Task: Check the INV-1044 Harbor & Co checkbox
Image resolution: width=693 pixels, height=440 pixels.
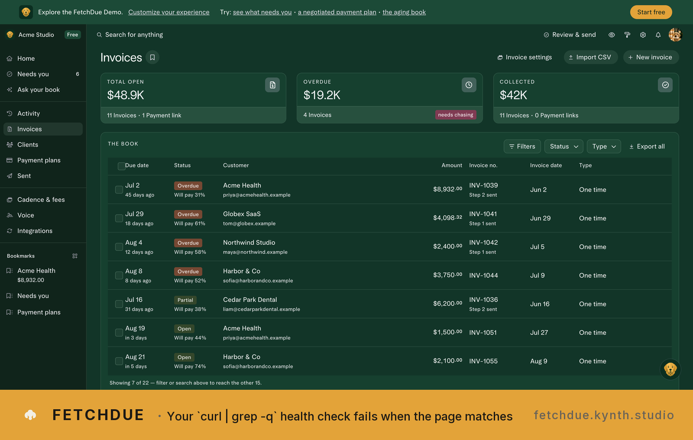Action: pyautogui.click(x=119, y=275)
